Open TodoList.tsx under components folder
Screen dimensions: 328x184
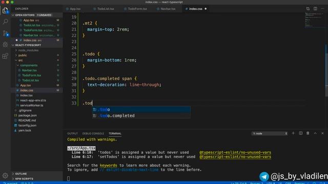click(x=36, y=80)
